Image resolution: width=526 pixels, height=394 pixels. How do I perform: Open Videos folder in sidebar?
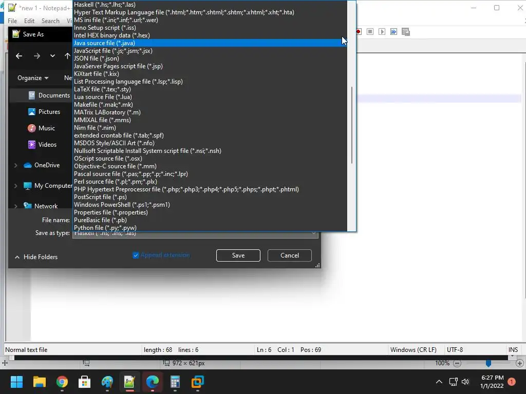point(42,144)
